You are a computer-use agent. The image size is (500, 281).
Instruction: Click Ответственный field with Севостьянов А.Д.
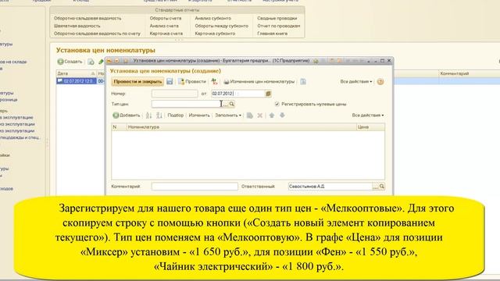point(330,187)
